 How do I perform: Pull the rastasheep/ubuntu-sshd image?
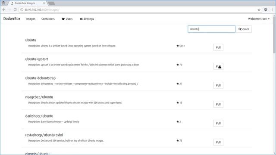tap(218, 143)
